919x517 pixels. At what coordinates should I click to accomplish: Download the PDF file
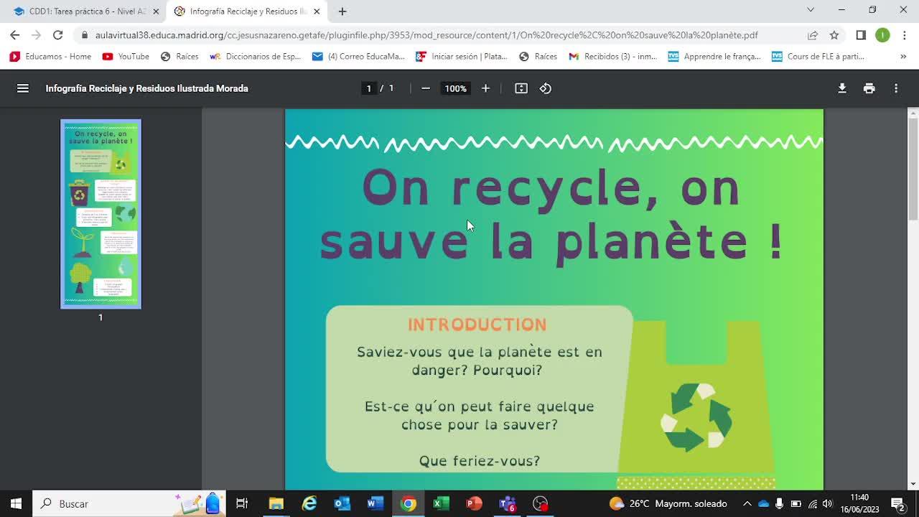[x=842, y=88]
